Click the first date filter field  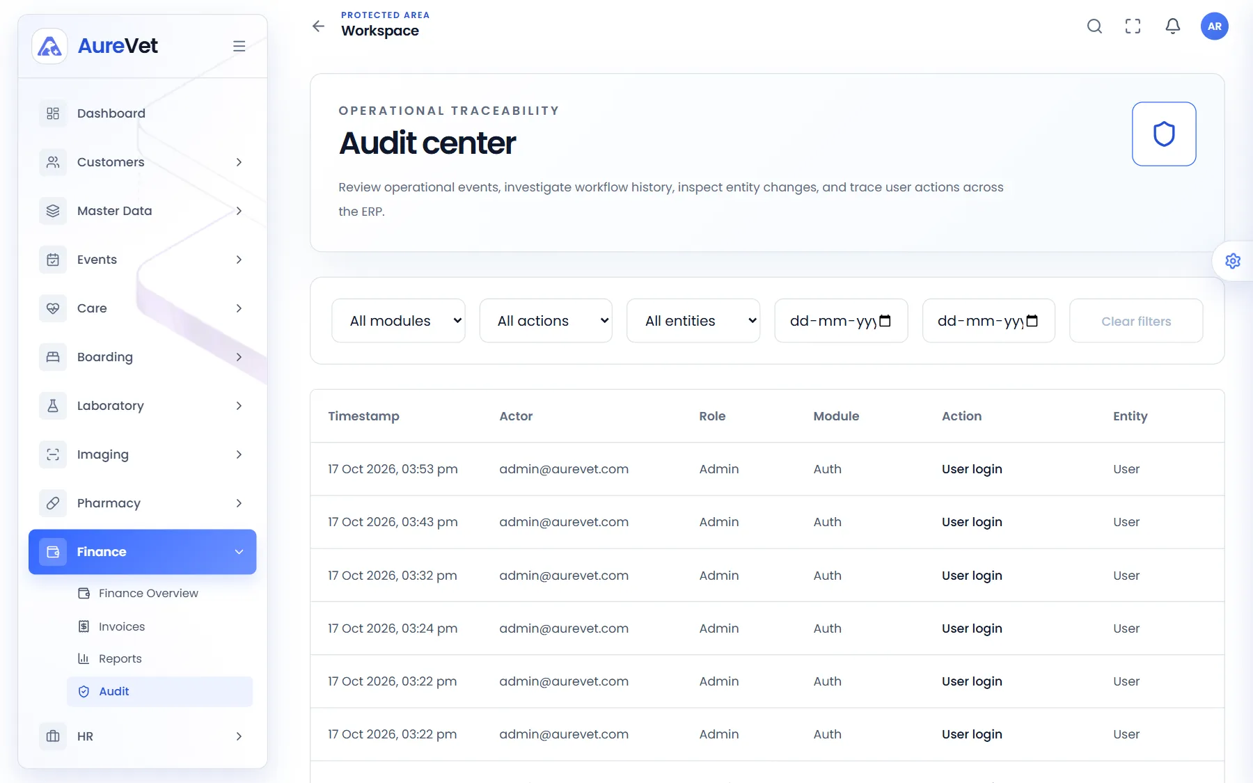click(x=841, y=321)
